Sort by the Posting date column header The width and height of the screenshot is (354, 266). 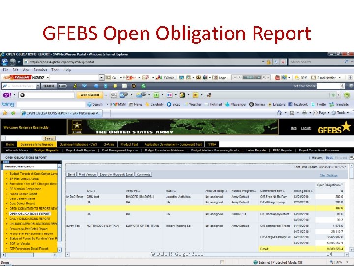pyautogui.click(x=303, y=191)
